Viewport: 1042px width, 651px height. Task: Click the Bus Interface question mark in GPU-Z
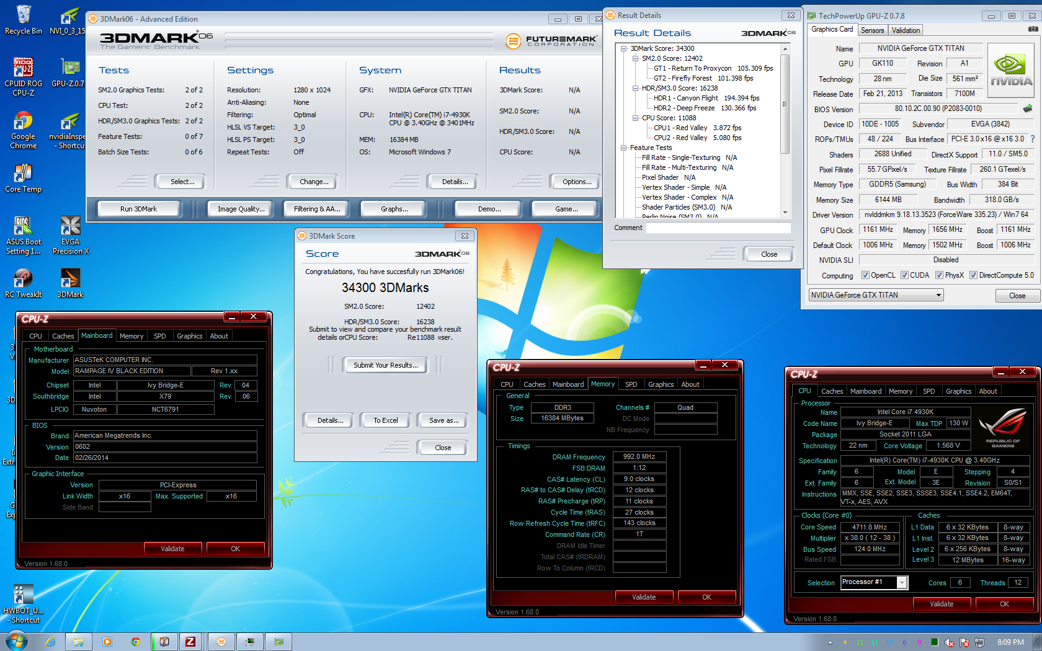1033,139
